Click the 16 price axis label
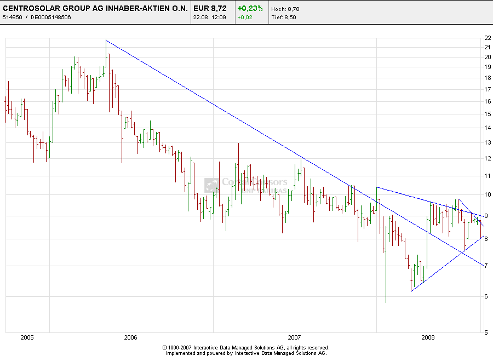Image resolution: width=493 pixels, height=356 pixels. 488,101
